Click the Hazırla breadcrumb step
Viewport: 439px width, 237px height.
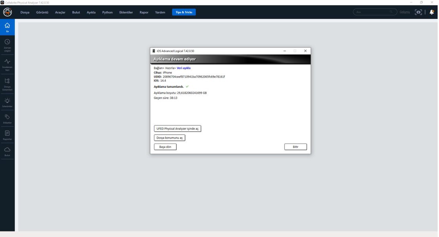click(170, 68)
